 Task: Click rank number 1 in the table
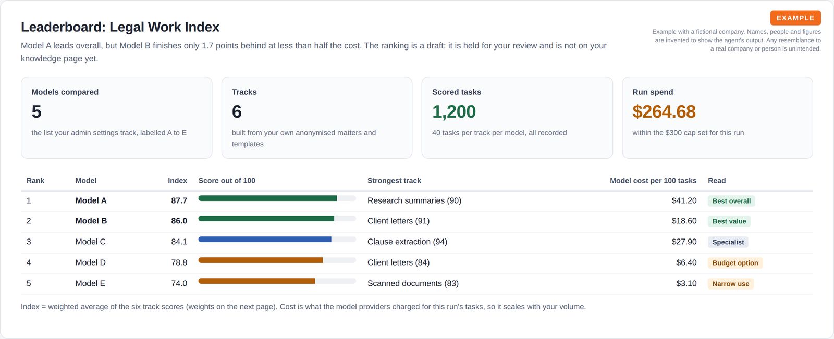pyautogui.click(x=29, y=200)
